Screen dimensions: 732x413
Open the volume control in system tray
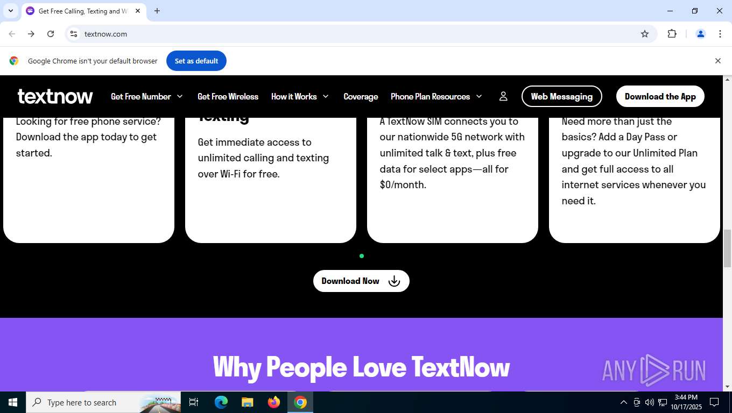tap(649, 402)
